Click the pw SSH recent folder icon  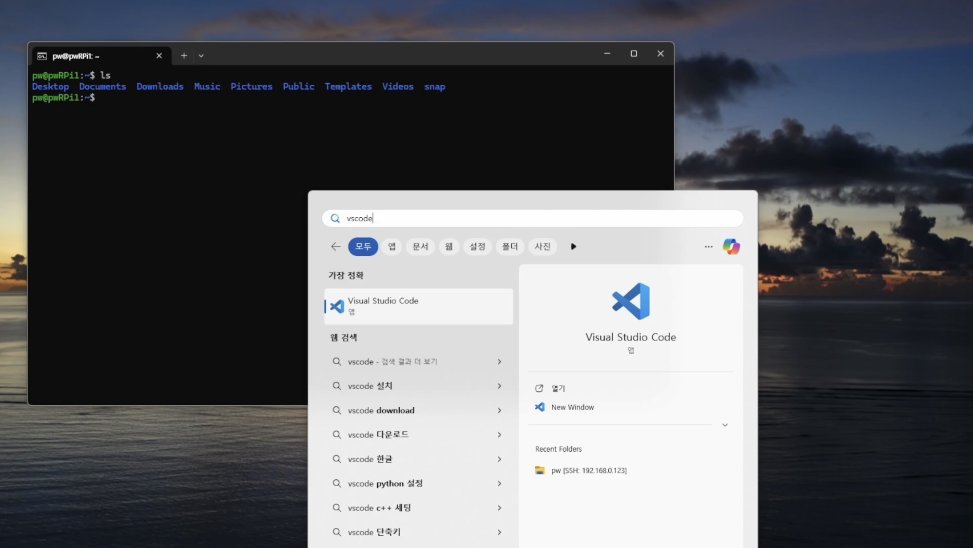pyautogui.click(x=540, y=470)
